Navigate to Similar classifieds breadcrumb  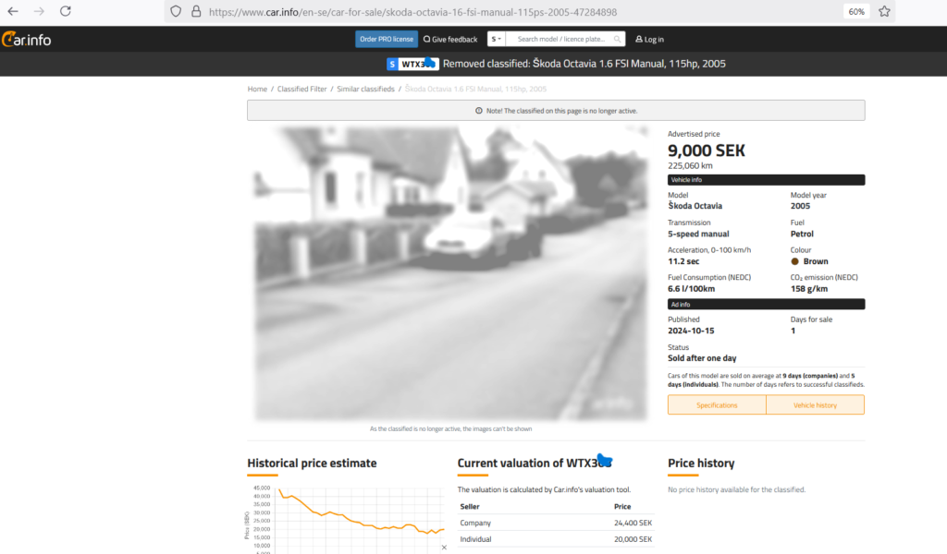point(365,89)
